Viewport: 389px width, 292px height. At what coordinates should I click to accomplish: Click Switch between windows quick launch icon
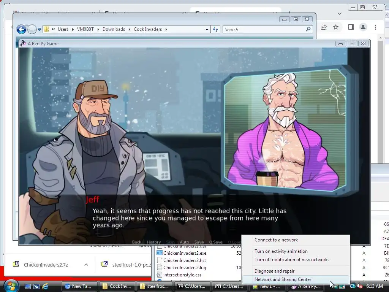[x=36, y=286]
